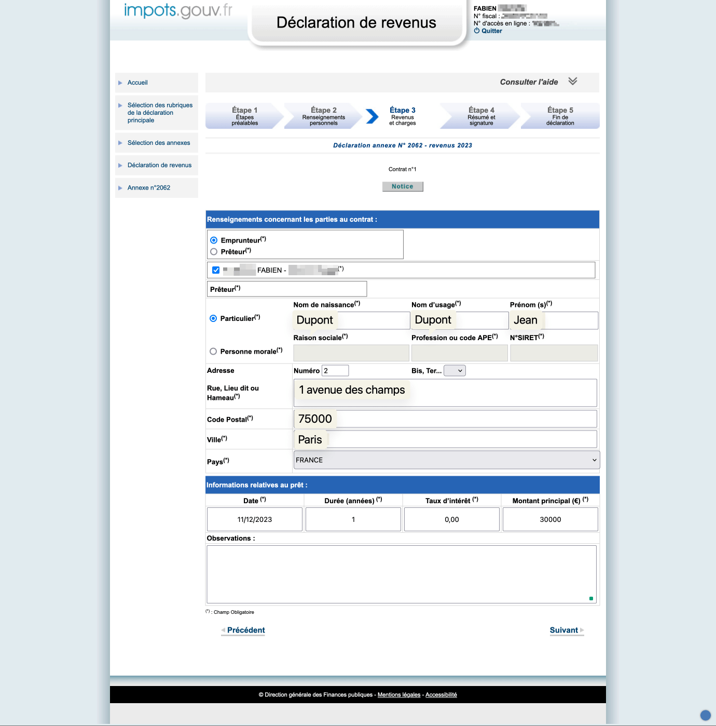The image size is (716, 726).
Task: Open Annexe n°2062 in the sidebar
Action: [x=149, y=188]
